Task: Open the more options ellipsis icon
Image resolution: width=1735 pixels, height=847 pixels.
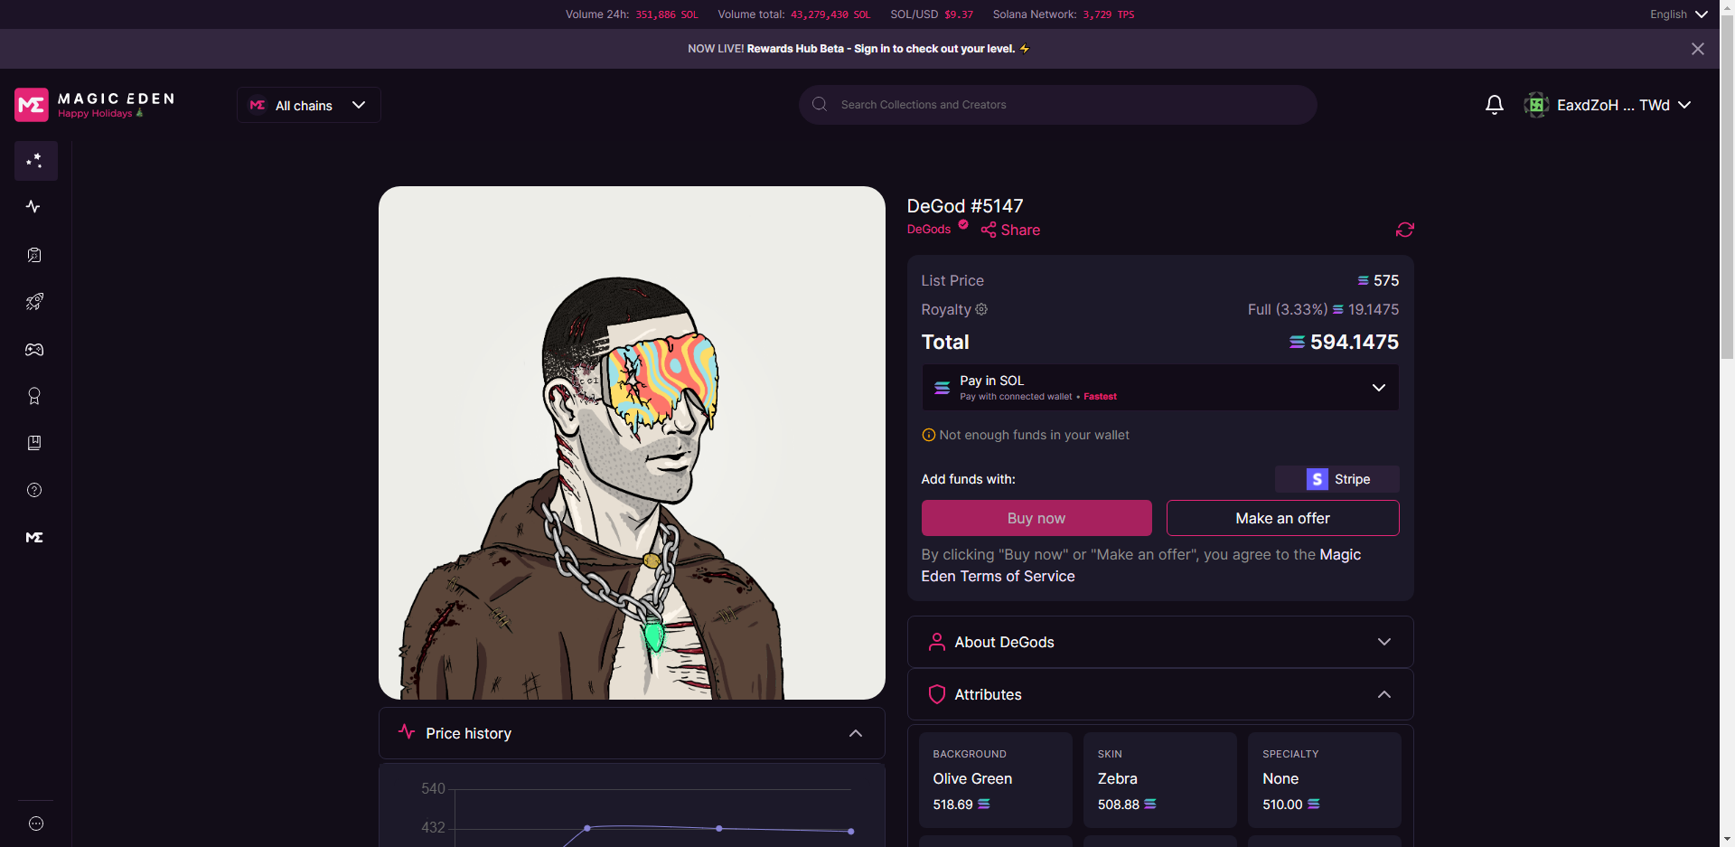Action: [36, 823]
